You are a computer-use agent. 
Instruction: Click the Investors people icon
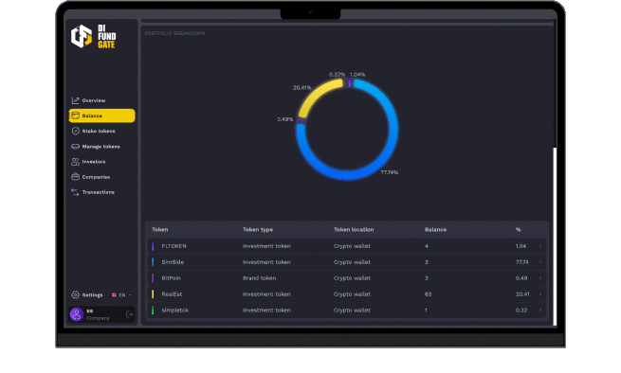75,161
